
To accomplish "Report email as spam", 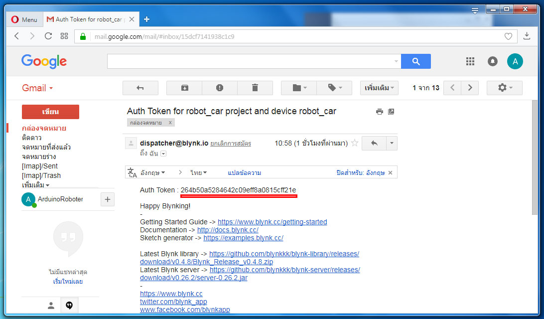I will 220,88.
